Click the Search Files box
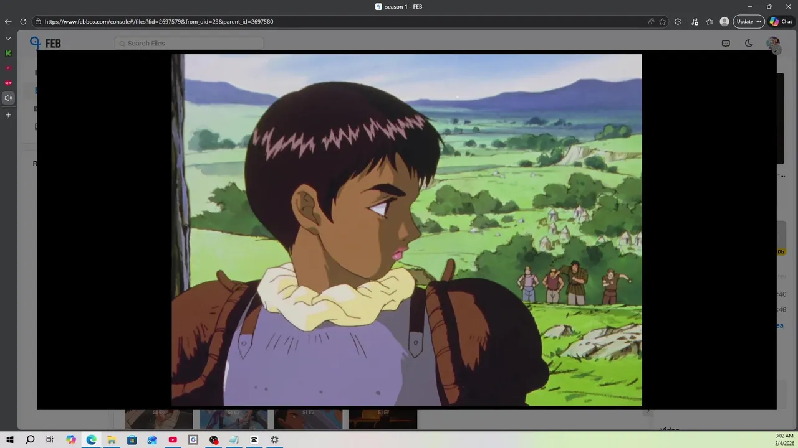The image size is (798, 448). coord(189,43)
